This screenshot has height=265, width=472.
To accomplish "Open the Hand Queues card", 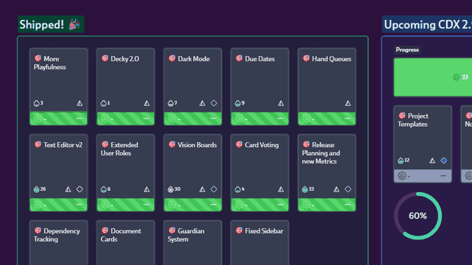I will coord(327,87).
